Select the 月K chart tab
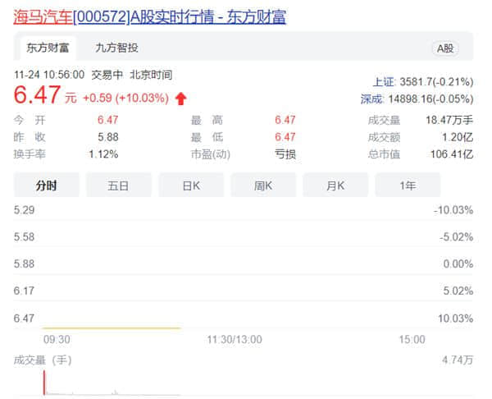 pyautogui.click(x=335, y=186)
